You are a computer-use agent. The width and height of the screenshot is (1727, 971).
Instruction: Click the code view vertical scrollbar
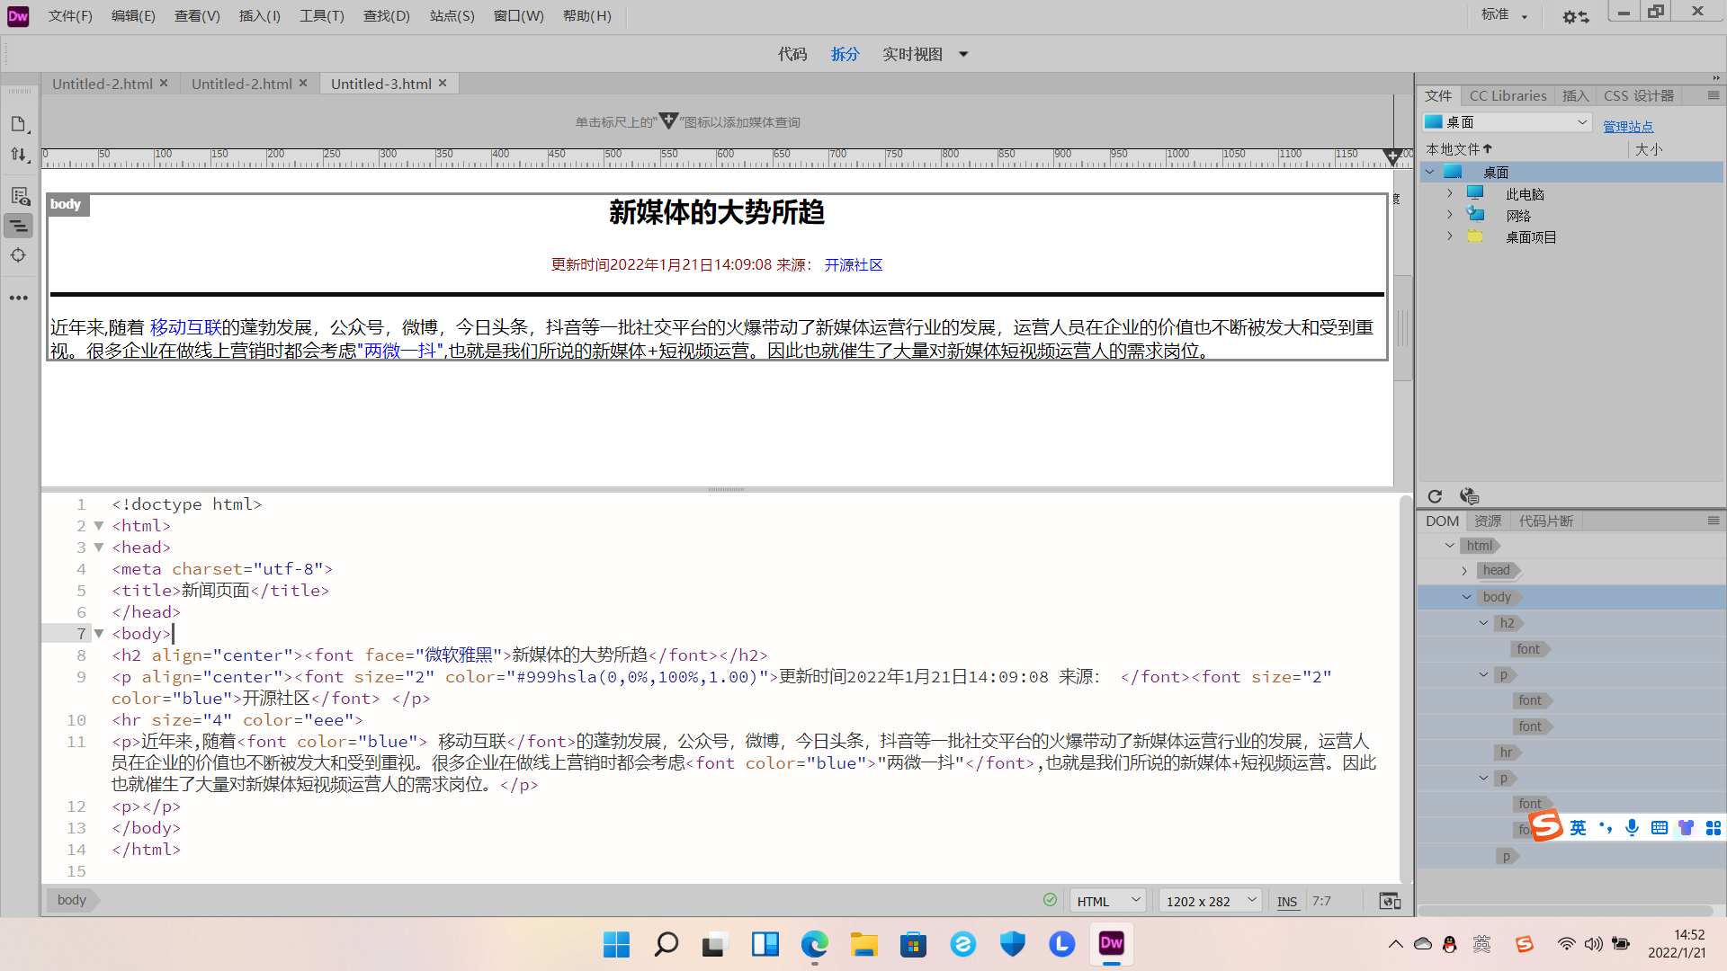tap(1406, 688)
